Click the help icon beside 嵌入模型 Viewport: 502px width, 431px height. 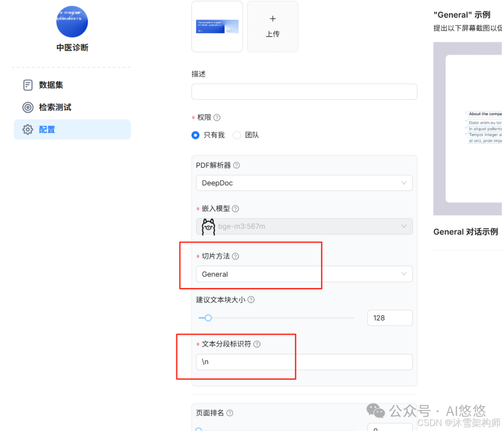(x=235, y=209)
